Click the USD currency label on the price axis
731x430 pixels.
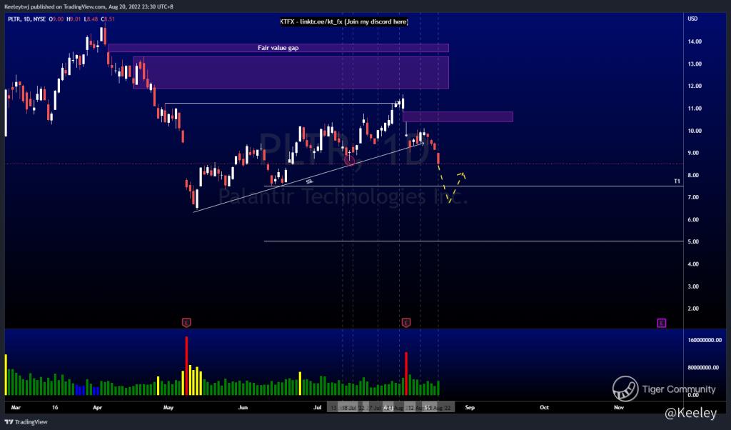692,19
